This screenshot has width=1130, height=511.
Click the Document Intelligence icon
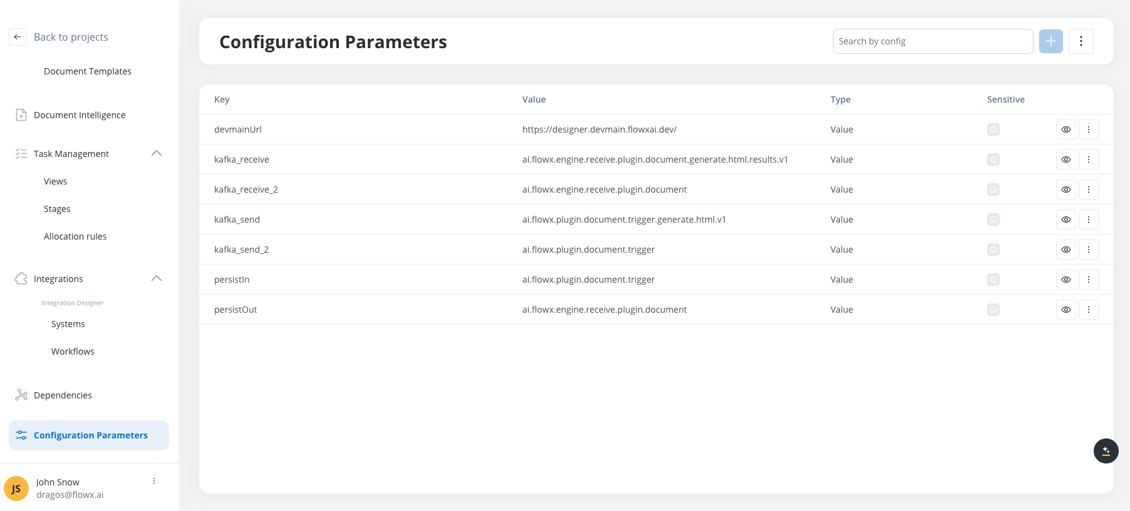click(21, 115)
